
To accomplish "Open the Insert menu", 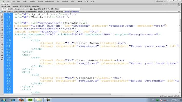I will [x=25, y=1].
